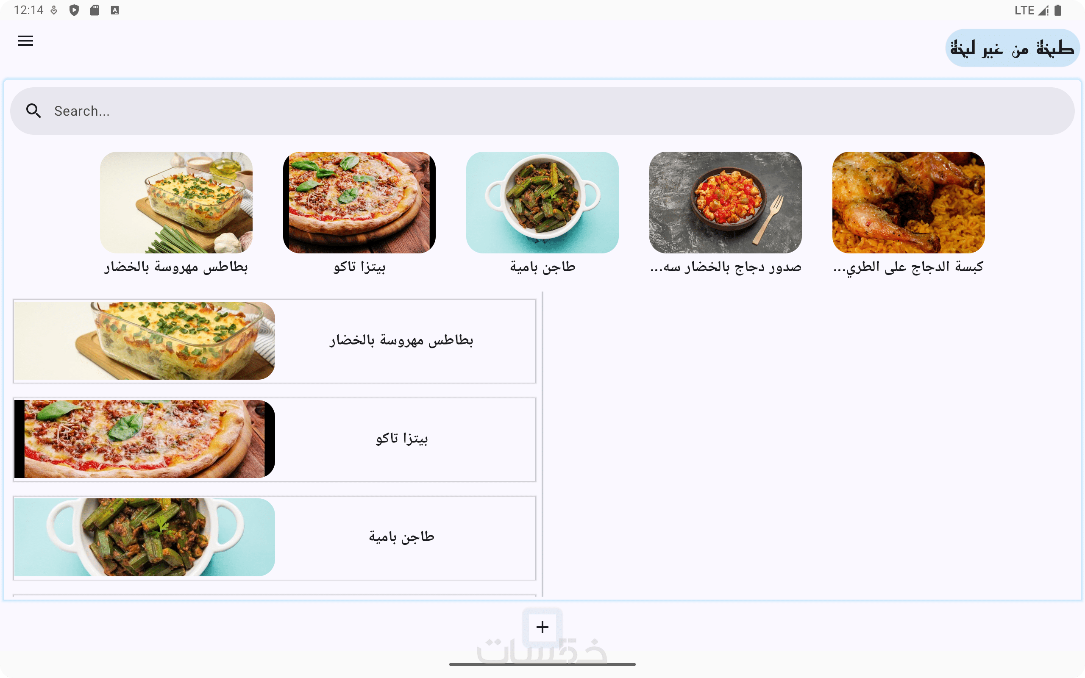Open the hamburger navigation menu
This screenshot has height=678, width=1085.
coord(25,41)
